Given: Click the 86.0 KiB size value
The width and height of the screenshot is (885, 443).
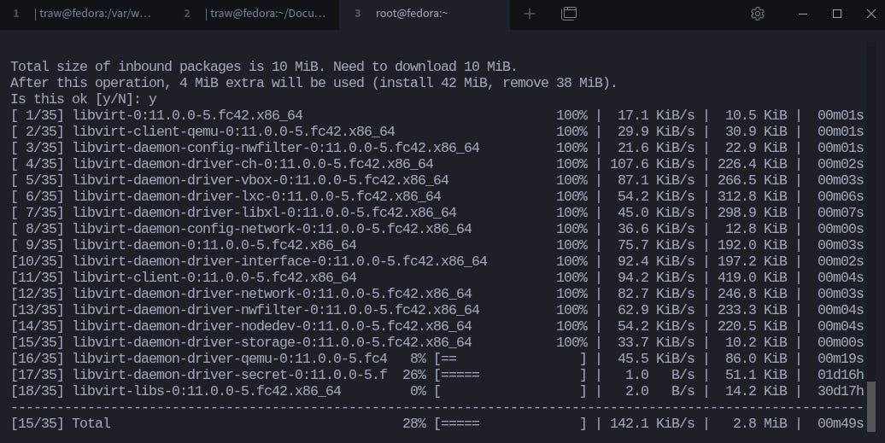Looking at the screenshot, I should pyautogui.click(x=756, y=358).
